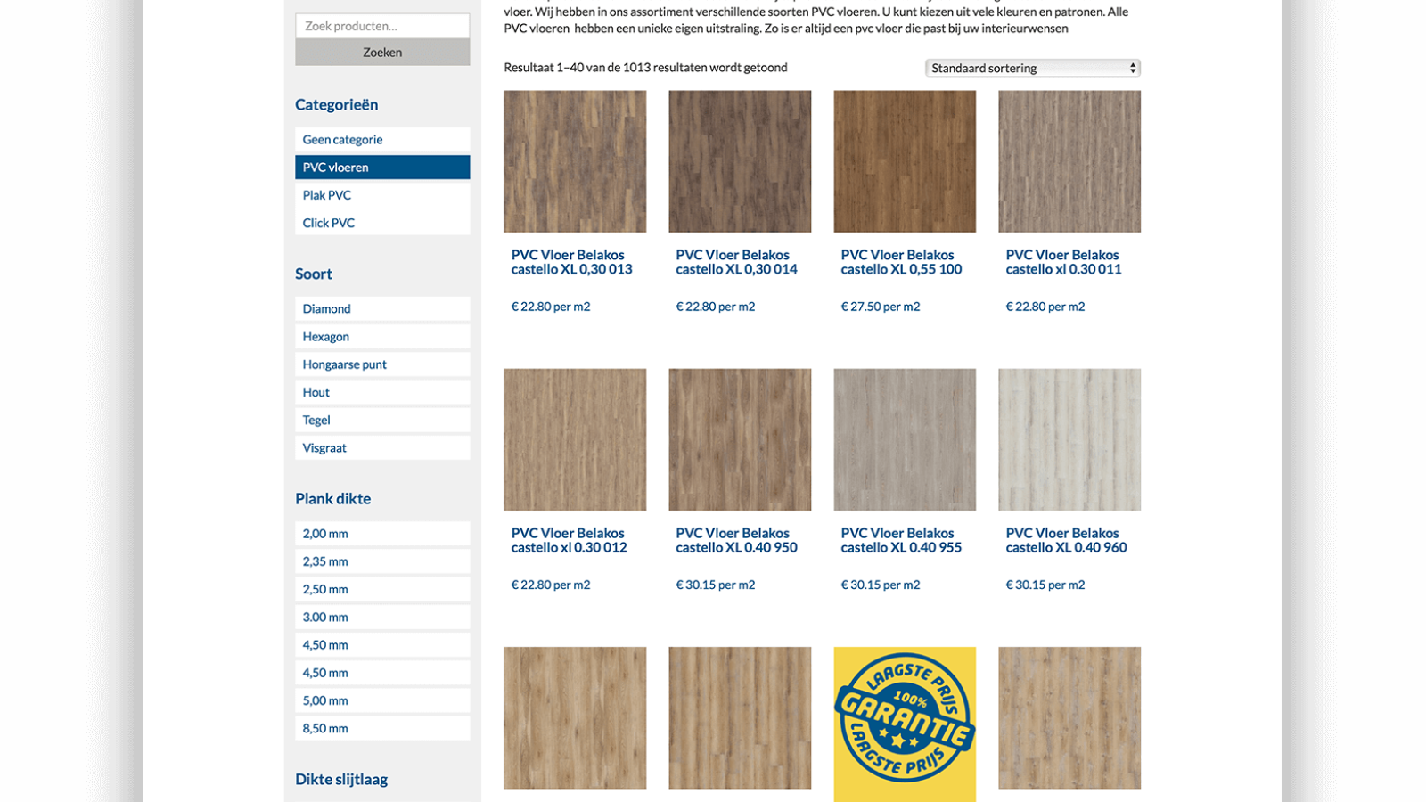Filter by Hout type
The height and width of the screenshot is (802, 1426).
pos(382,392)
